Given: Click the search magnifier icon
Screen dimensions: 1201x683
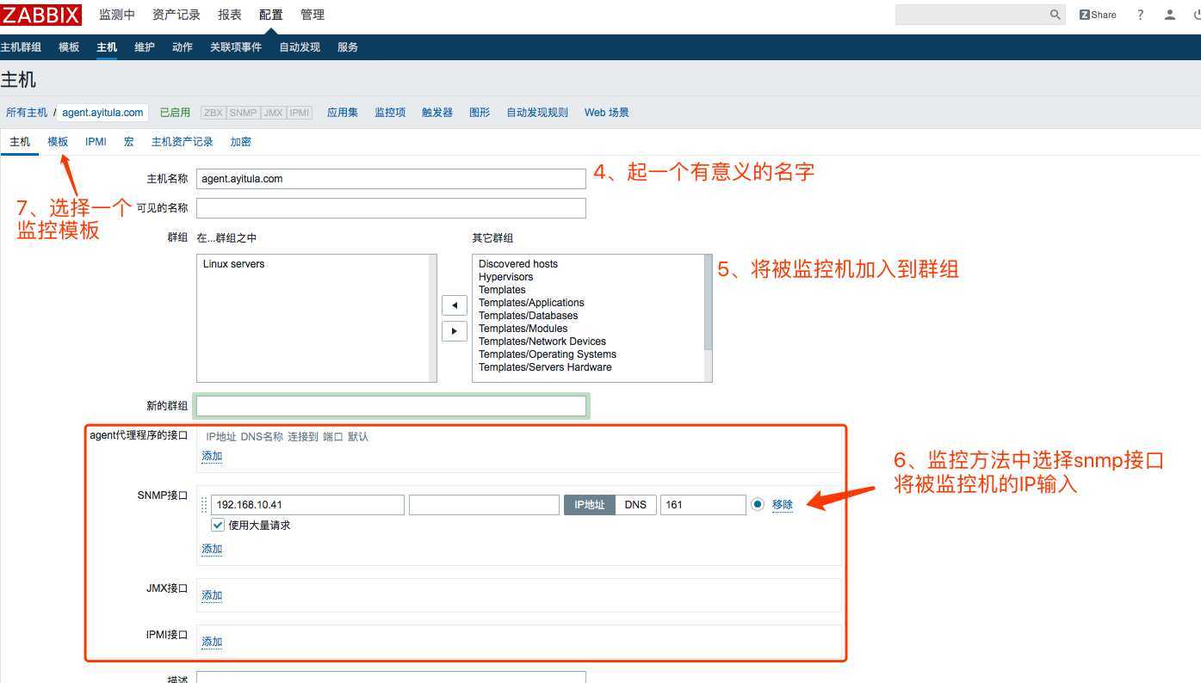Looking at the screenshot, I should 1056,15.
